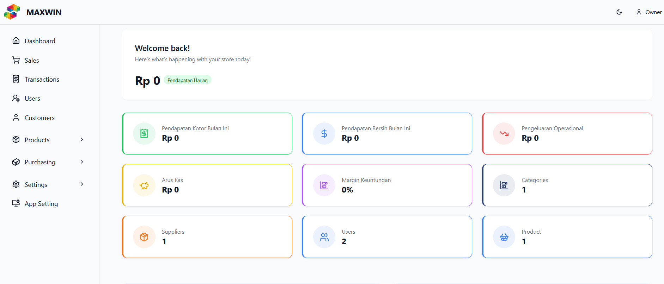This screenshot has width=664, height=284.
Task: Open Users from the sidebar
Action: tap(32, 99)
